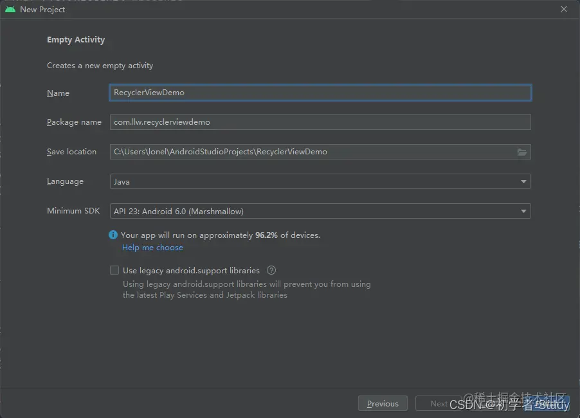Click the New Project window title

point(42,10)
